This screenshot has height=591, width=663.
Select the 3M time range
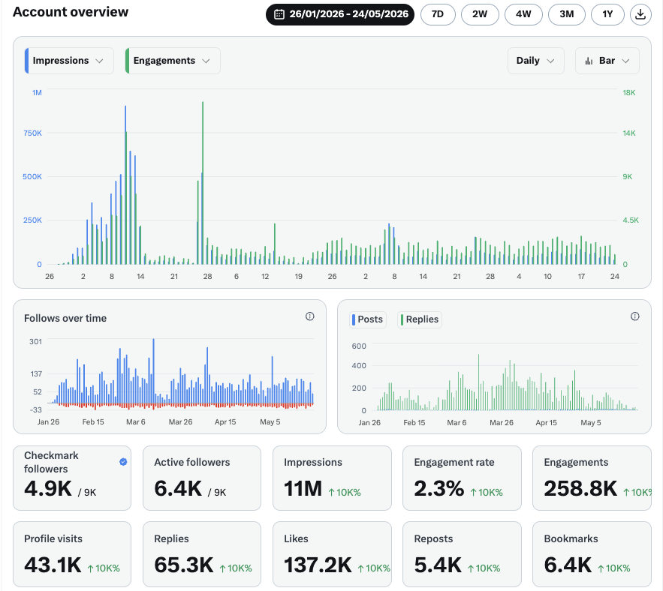pyautogui.click(x=567, y=14)
